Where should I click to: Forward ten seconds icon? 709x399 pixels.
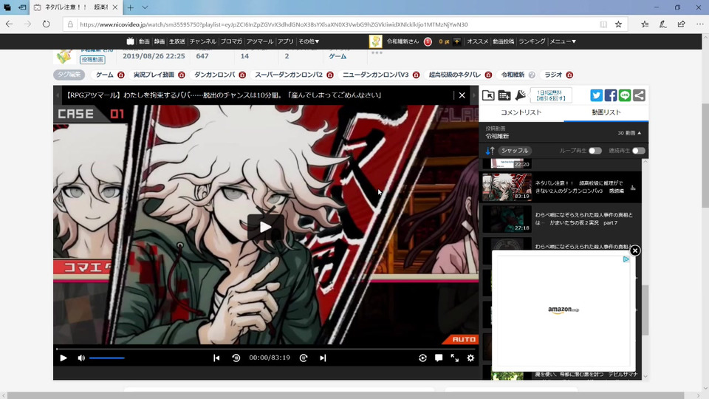point(304,358)
